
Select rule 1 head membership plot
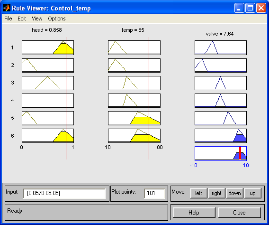coord(48,47)
